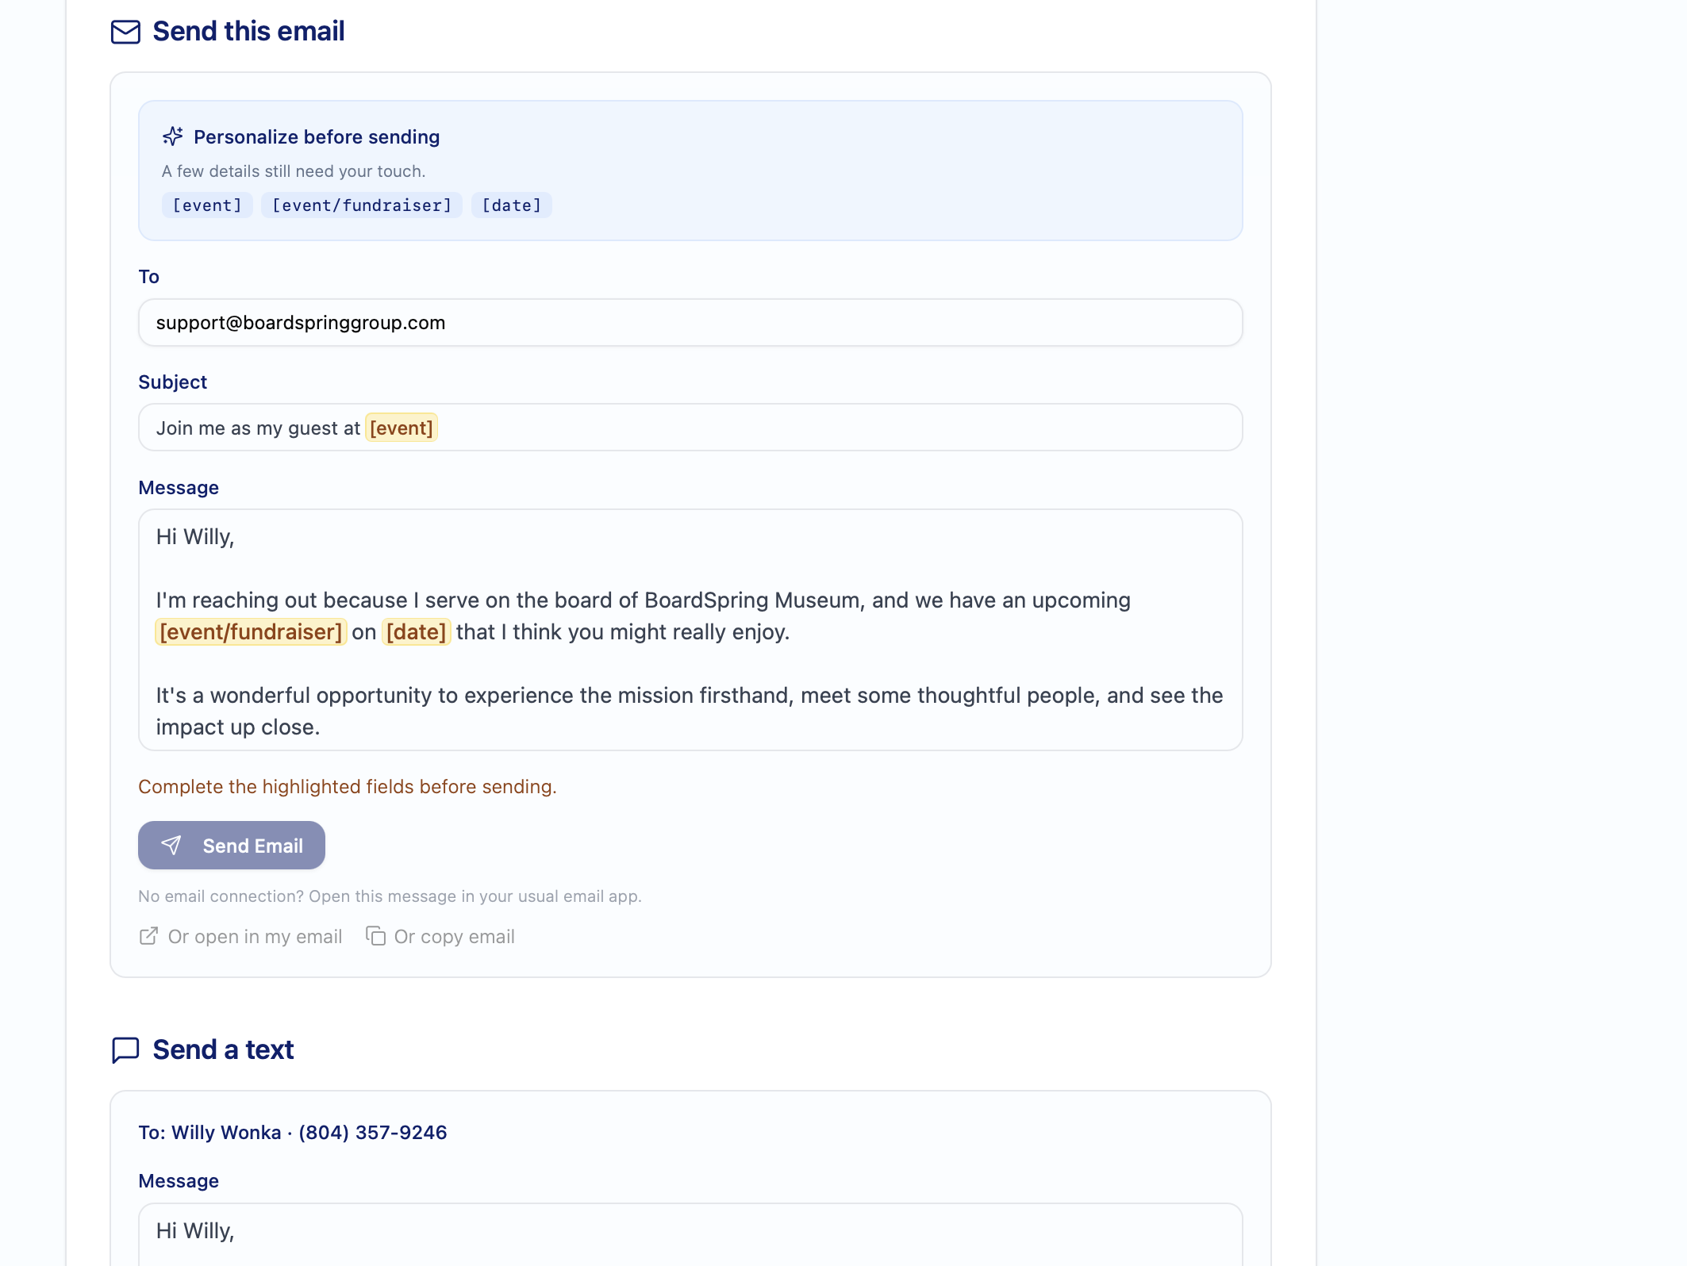Click the Subject label
The image size is (1687, 1266).
point(172,382)
